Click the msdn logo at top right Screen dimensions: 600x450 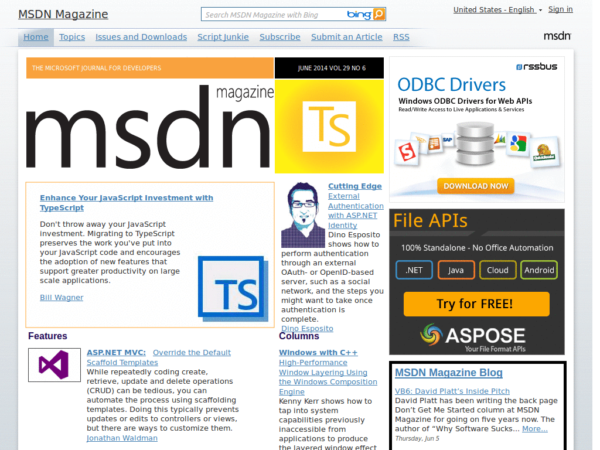pyautogui.click(x=557, y=36)
